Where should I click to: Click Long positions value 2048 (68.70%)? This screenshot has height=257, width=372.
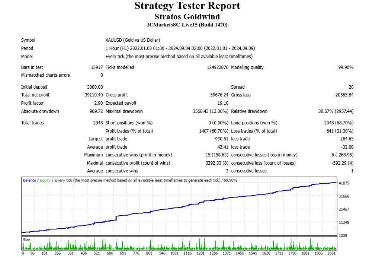tap(339, 123)
